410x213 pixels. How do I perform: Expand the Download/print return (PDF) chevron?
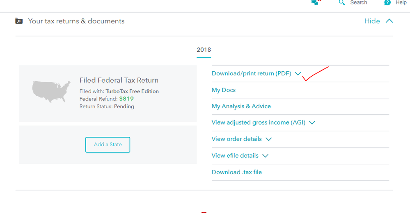tap(298, 74)
